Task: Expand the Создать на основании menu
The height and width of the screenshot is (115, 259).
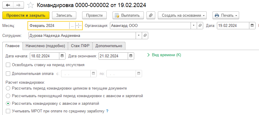Action: (182, 16)
